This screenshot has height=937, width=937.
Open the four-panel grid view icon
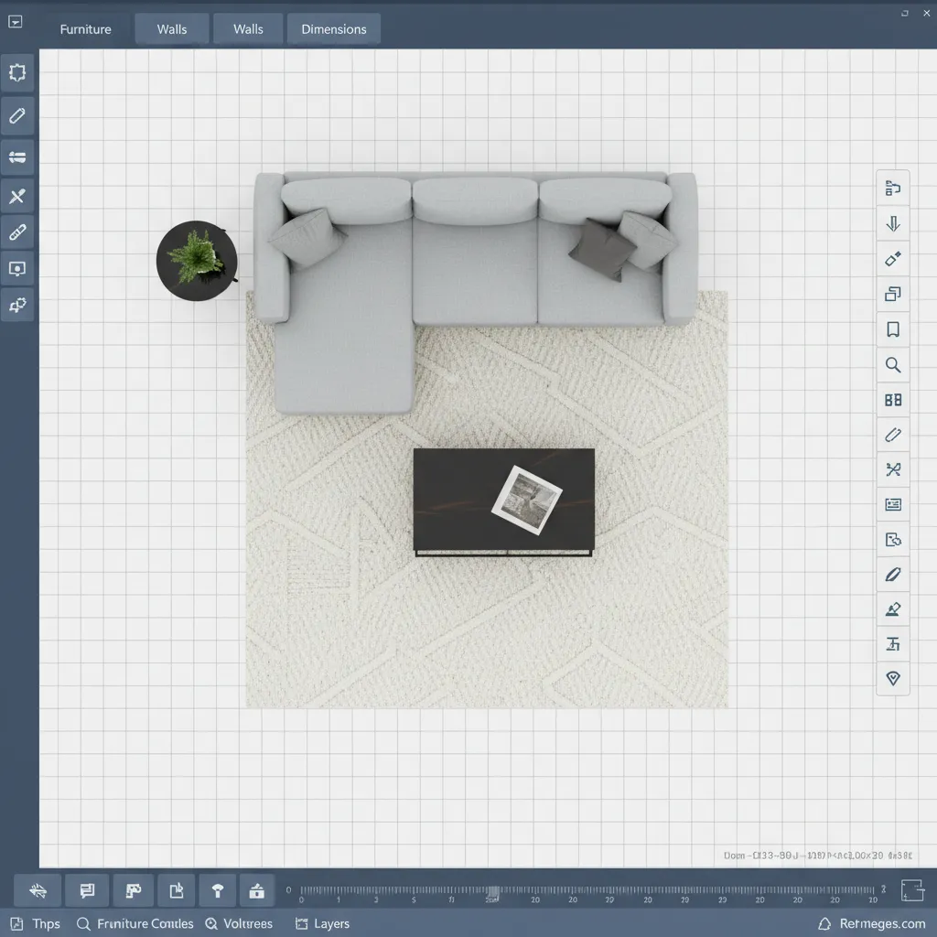893,400
